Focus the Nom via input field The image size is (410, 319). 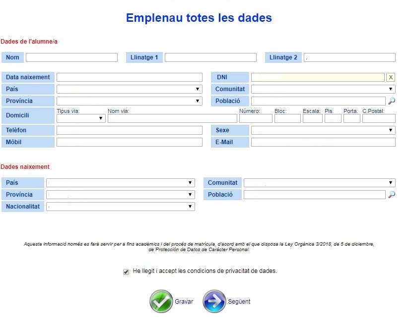tap(172, 118)
